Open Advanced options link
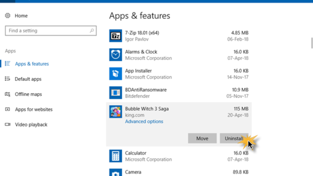This screenshot has height=176, width=313. pos(144,122)
